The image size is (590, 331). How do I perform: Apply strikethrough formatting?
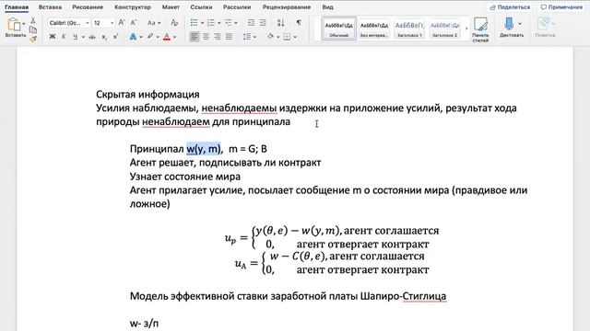92,37
